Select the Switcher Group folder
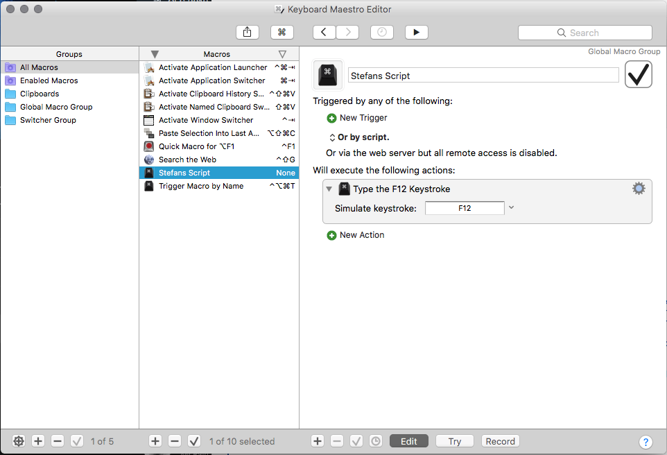This screenshot has width=667, height=455. pyautogui.click(x=70, y=120)
